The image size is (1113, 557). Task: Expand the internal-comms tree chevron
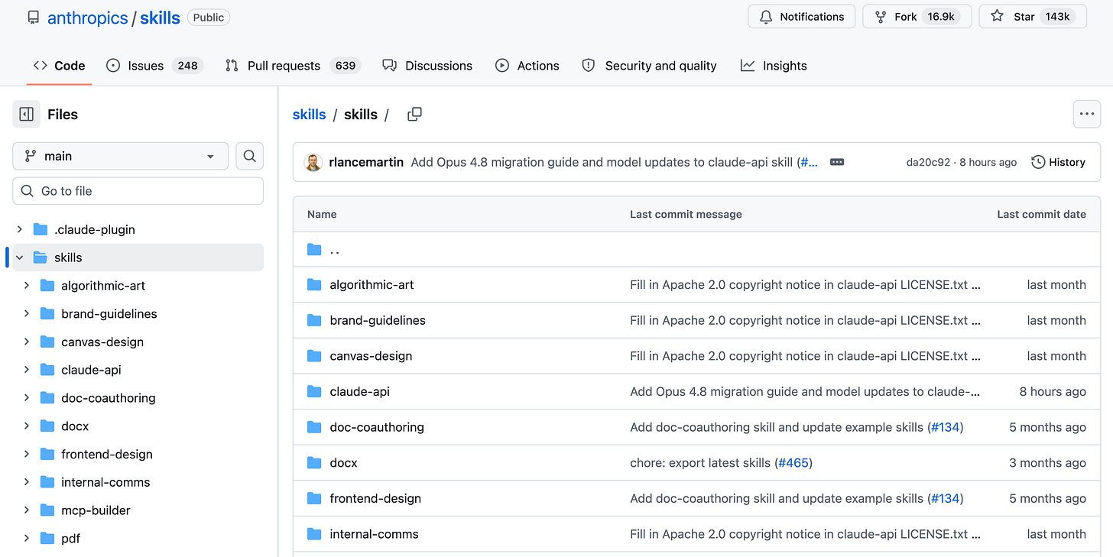click(27, 482)
